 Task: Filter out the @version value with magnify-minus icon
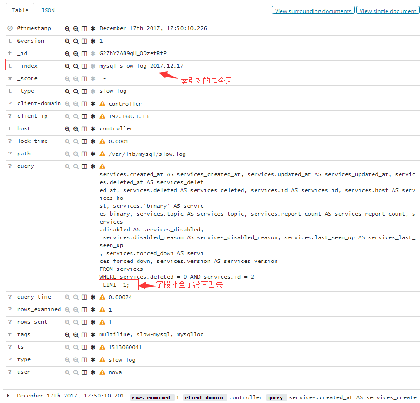(76, 41)
